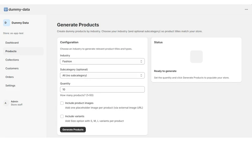Image resolution: width=252 pixels, height=142 pixels.
Task: Click the Generate Products page heading
Action: (78, 25)
